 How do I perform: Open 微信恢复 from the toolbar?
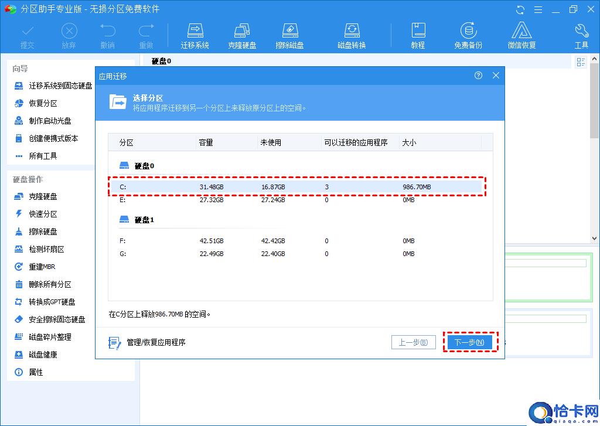tap(521, 36)
